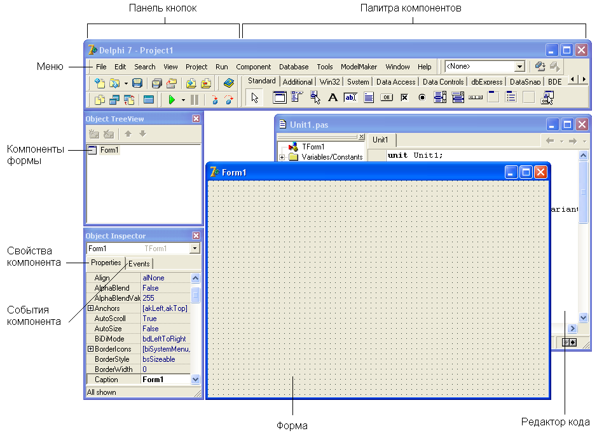Select the Frames component icon
This screenshot has width=604, height=433.
pos(280,97)
